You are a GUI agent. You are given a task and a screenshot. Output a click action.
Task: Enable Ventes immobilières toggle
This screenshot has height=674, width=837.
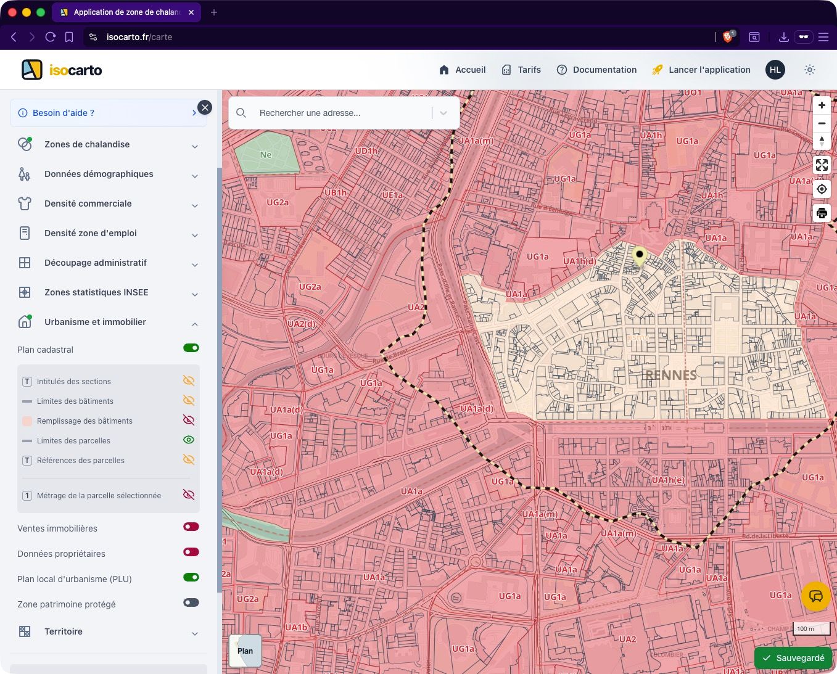pos(191,527)
